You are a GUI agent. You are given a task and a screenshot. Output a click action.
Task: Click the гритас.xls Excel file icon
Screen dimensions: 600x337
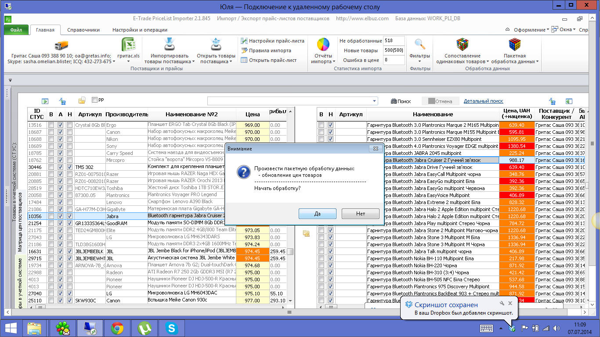(128, 45)
